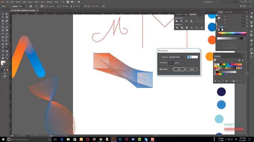Click the taskbar search box

[29, 139]
